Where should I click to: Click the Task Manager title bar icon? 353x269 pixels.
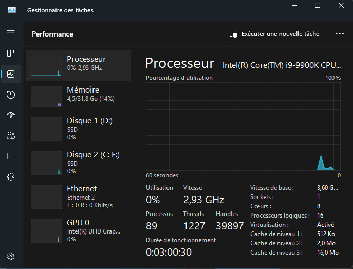[x=12, y=10]
